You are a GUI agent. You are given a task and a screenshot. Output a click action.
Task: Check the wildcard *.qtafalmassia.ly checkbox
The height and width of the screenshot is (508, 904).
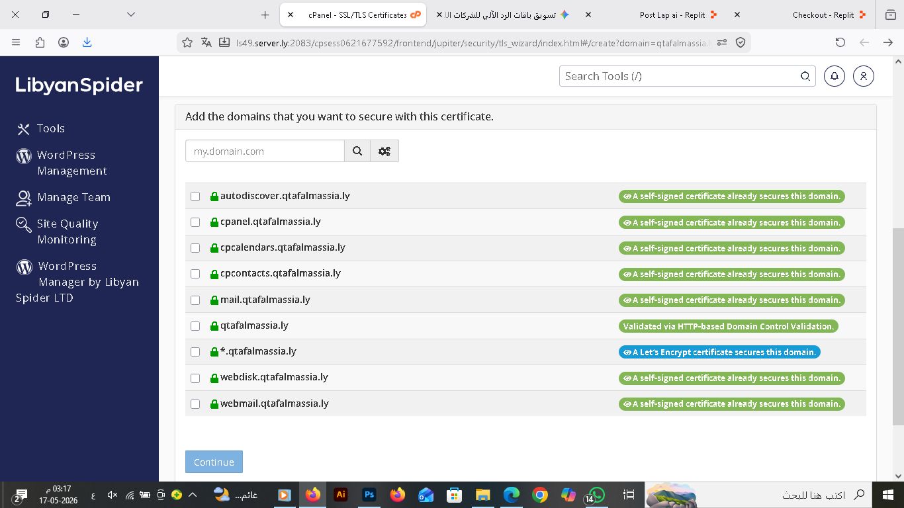[195, 352]
